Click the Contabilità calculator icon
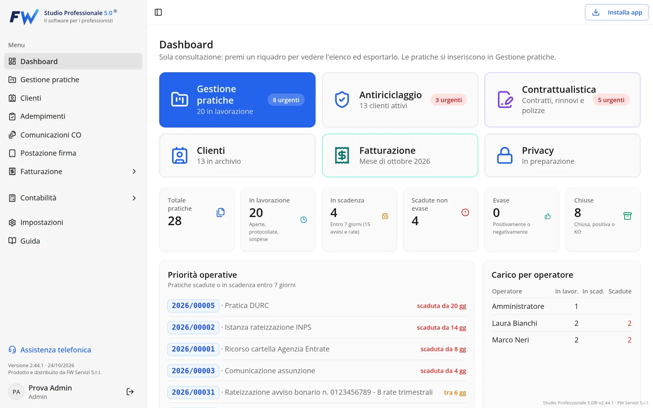 click(12, 198)
